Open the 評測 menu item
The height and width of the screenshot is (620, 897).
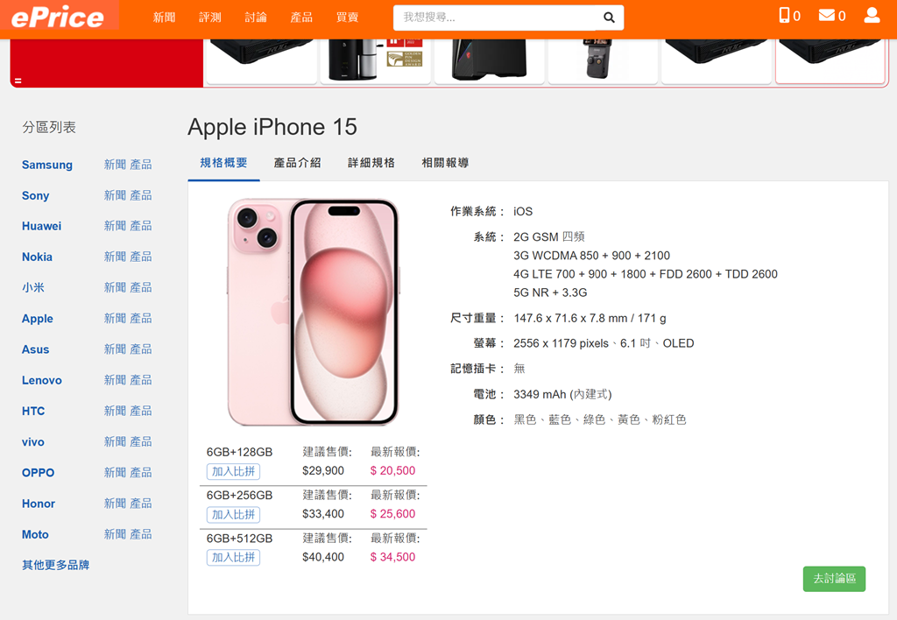(210, 18)
